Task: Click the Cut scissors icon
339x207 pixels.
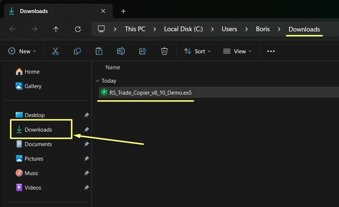Action: coord(56,51)
